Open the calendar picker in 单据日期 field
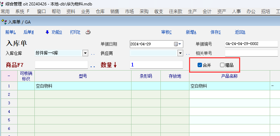Screen dimensions: 280x136 (177, 44)
